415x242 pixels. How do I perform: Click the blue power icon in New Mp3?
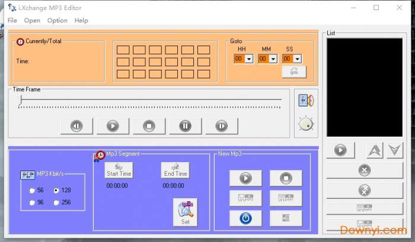(245, 218)
